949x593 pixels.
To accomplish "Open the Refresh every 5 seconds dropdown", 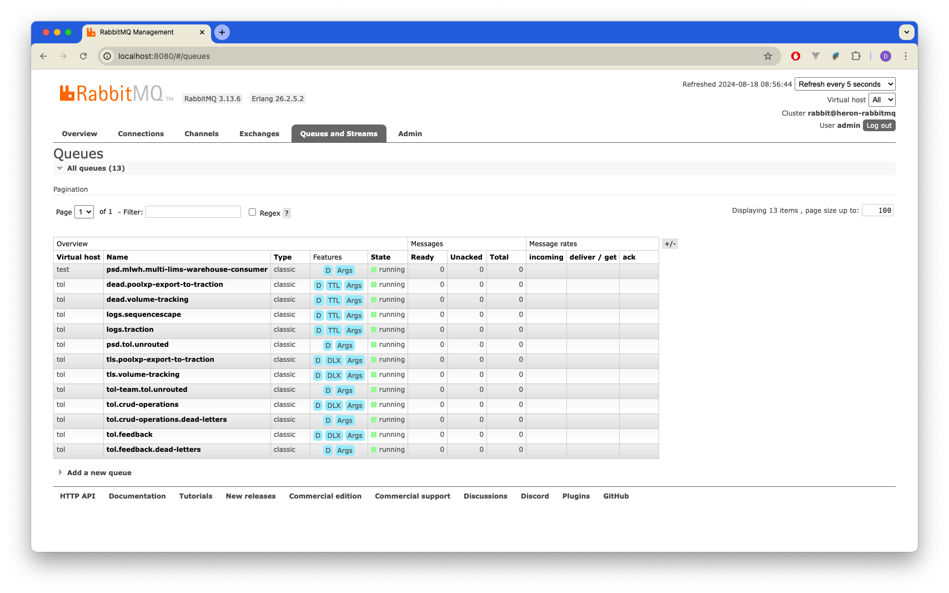I will tap(845, 84).
